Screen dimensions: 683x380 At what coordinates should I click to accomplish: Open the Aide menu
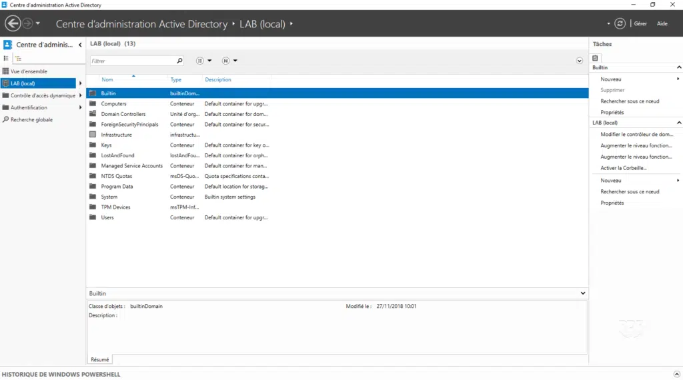(662, 23)
